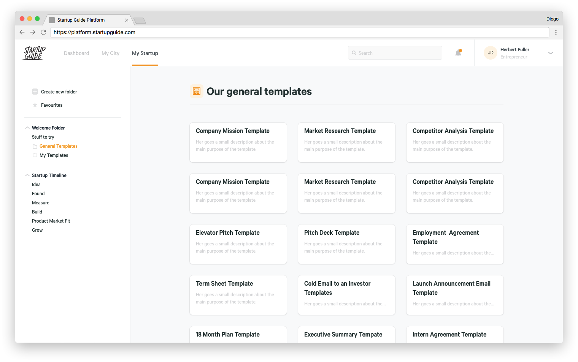This screenshot has height=362, width=578.
Task: Switch to the My City tab
Action: 110,53
